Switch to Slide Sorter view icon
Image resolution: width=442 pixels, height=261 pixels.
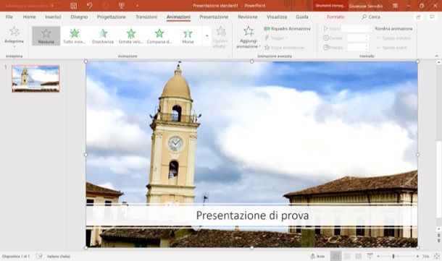(347, 256)
